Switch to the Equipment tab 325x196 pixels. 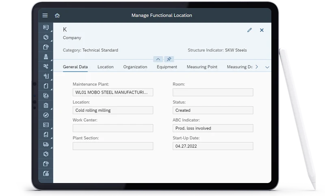167,67
